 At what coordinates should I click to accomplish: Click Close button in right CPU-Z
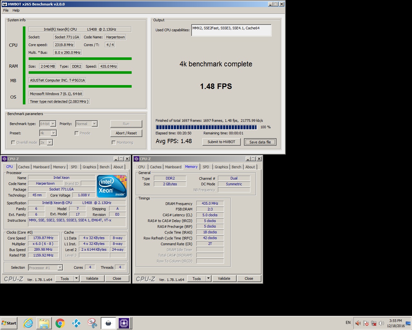[249, 278]
